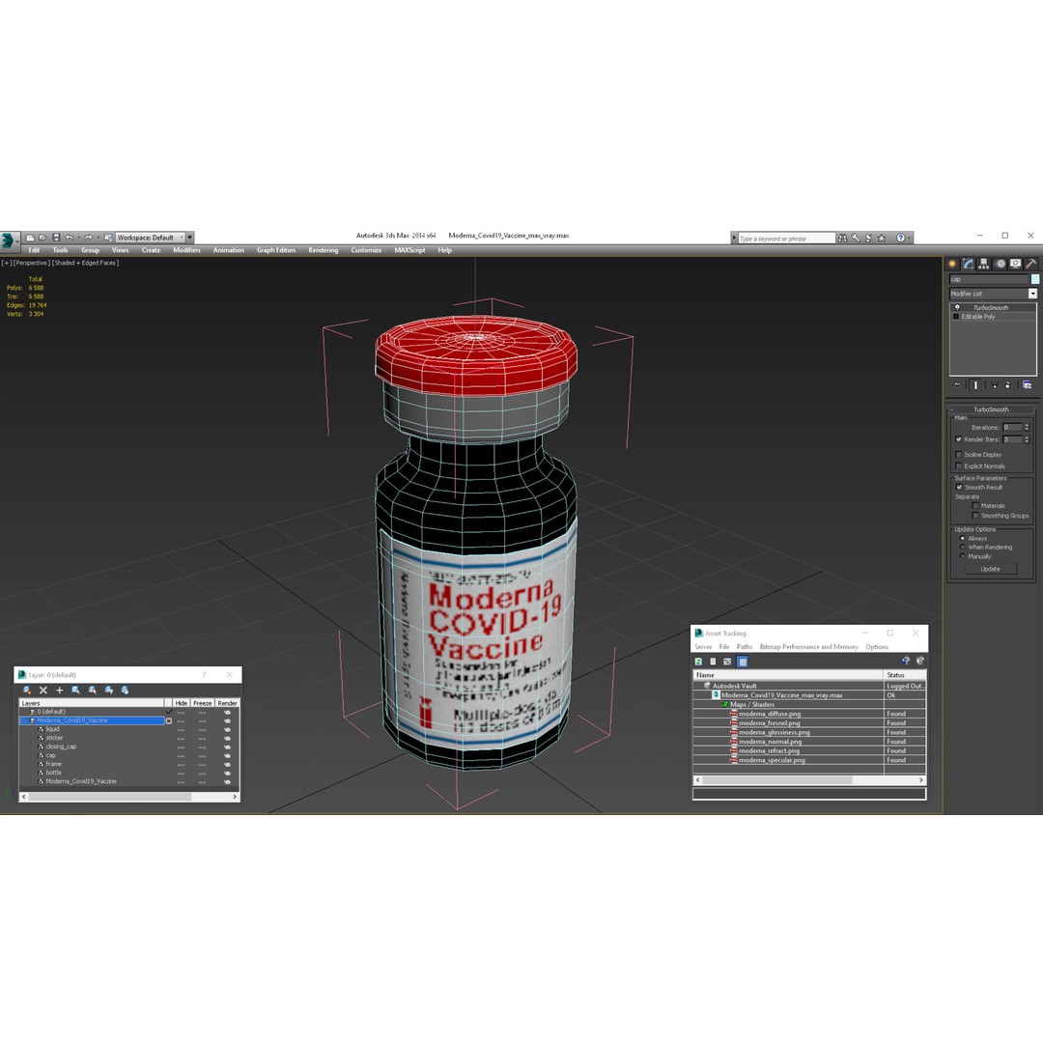Click the question mark Help icon
Image resolution: width=1043 pixels, height=1043 pixels.
(901, 239)
